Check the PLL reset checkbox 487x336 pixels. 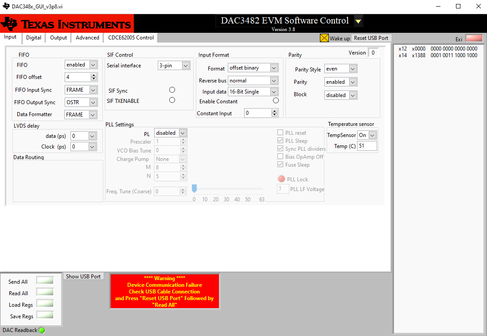280,133
